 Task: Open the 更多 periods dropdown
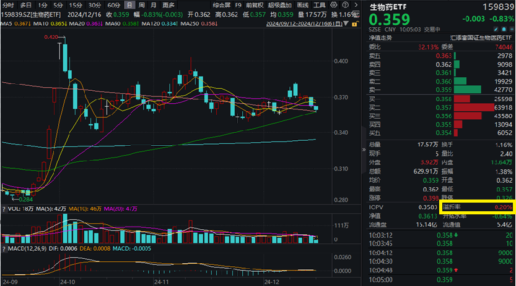point(168,5)
